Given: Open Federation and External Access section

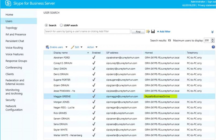Looking at the screenshot, I should point(15,82).
